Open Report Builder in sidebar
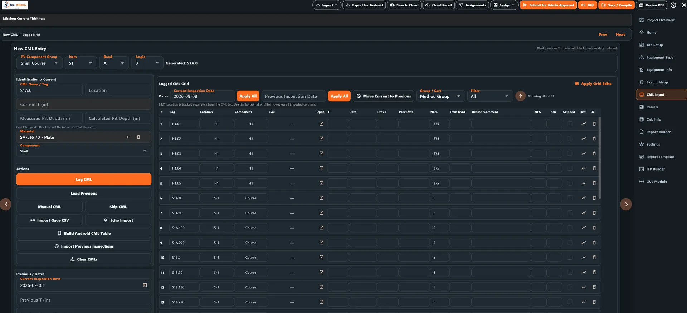 [x=661, y=132]
